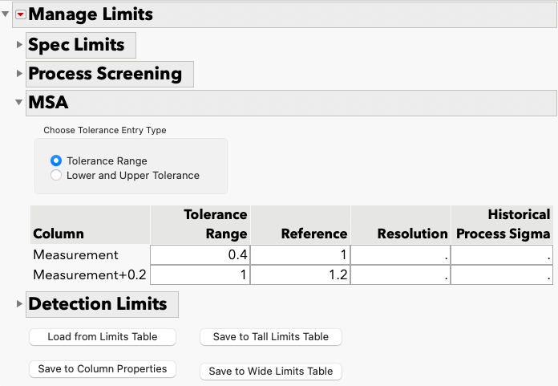Edit Reference cell showing 1.2
The image size is (558, 386).
[301, 275]
